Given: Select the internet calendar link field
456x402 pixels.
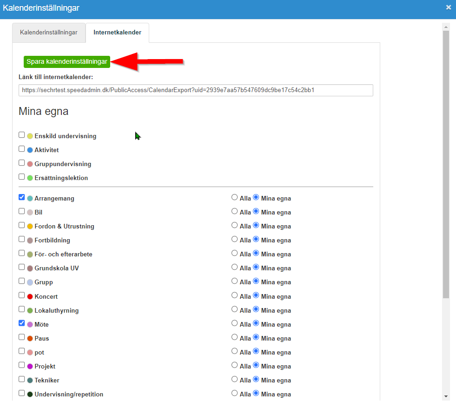Looking at the screenshot, I should point(195,90).
